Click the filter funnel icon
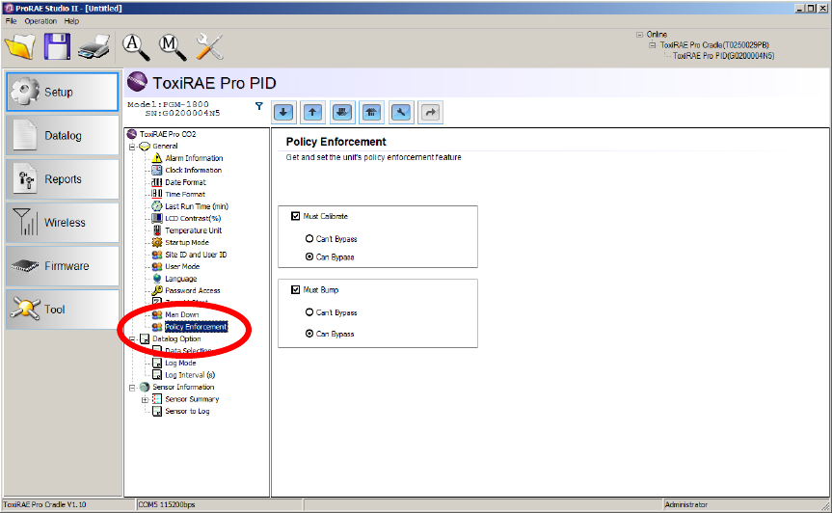The height and width of the screenshot is (513, 832). click(259, 106)
